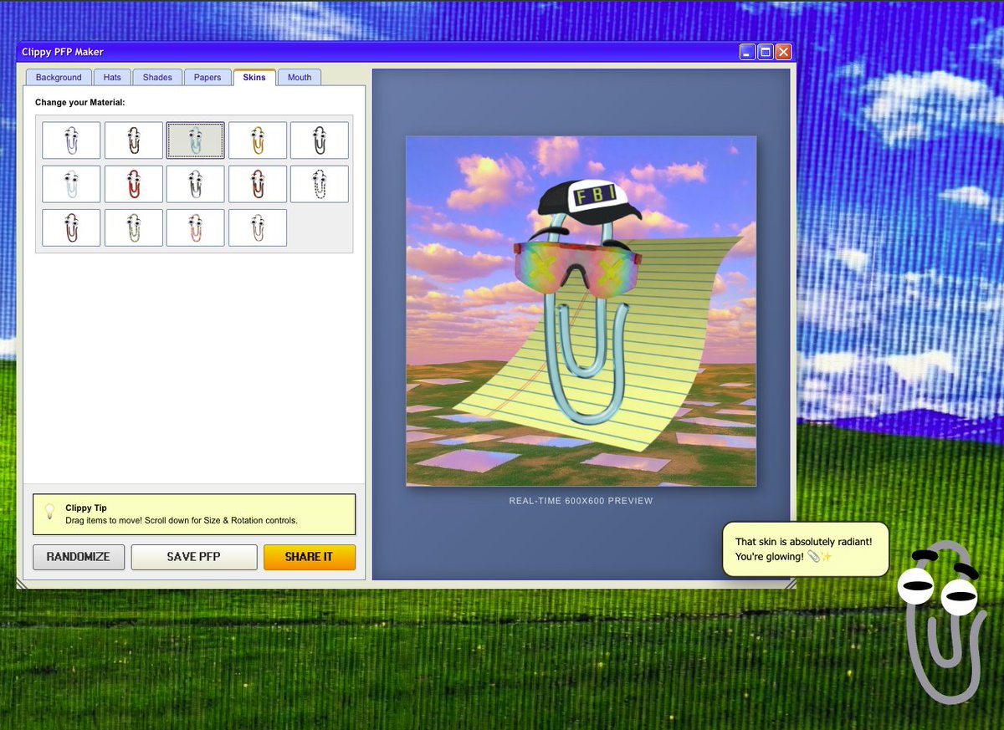Click the Clippy assistant on the desktop

941,623
